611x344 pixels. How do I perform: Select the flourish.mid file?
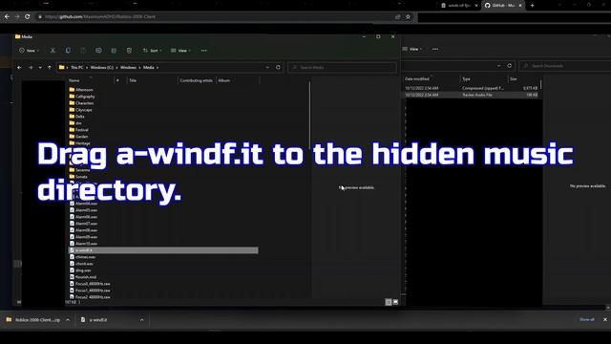coord(86,277)
